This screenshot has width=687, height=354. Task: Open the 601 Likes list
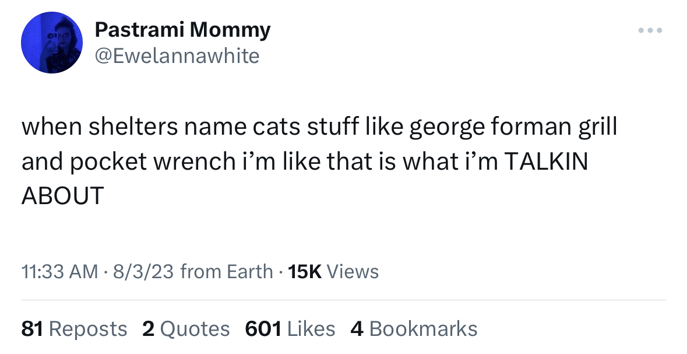tap(290, 329)
